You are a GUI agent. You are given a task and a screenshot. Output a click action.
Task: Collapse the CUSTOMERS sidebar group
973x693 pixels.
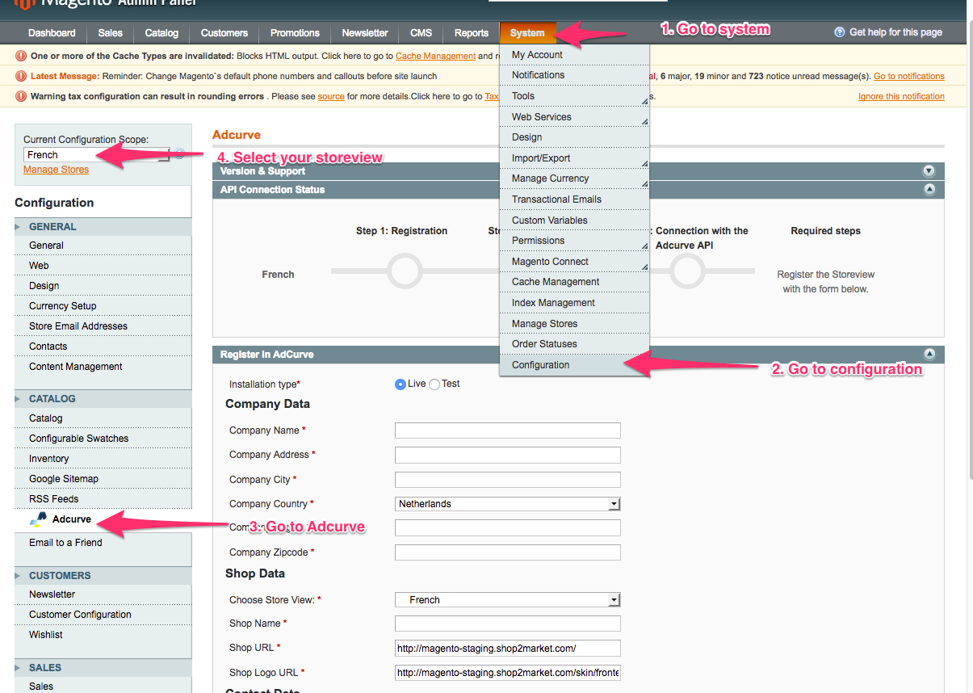(103, 576)
